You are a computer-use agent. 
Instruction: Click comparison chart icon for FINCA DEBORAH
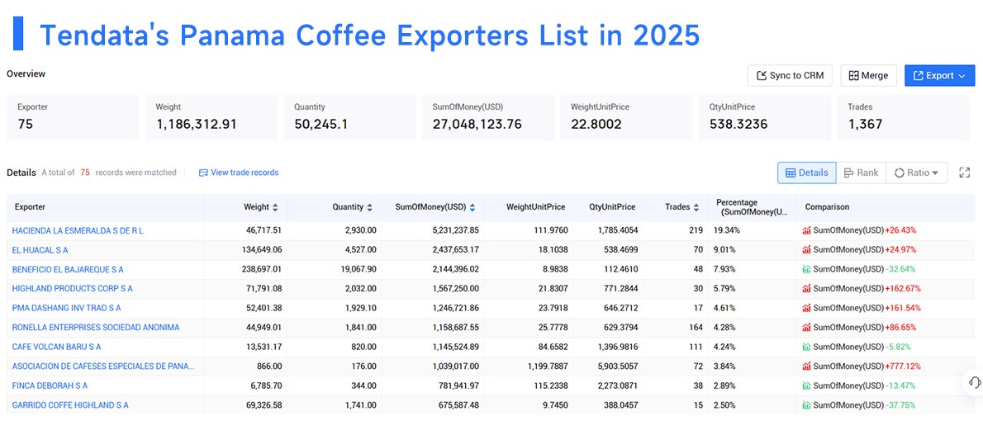(x=807, y=386)
